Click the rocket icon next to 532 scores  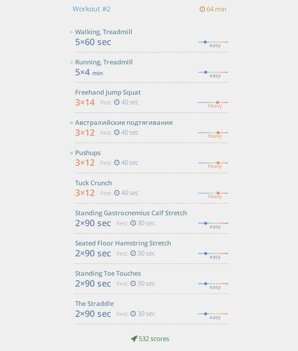coord(134,339)
